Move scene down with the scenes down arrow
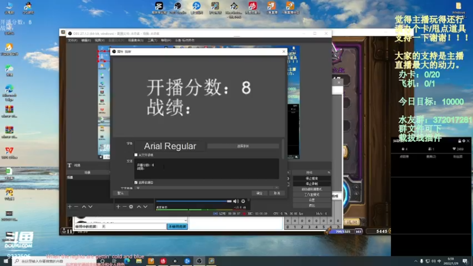This screenshot has height=266, width=473. 90,206
